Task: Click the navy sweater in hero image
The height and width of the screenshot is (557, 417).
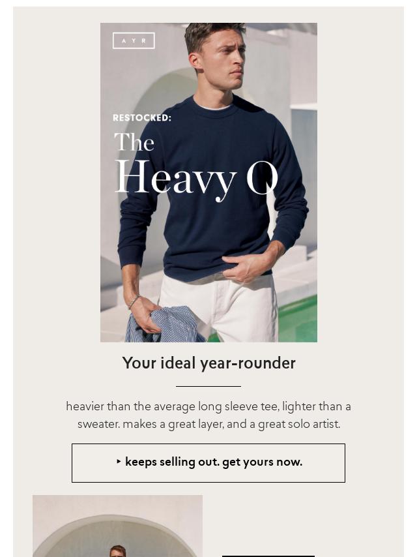Action: pos(213,188)
